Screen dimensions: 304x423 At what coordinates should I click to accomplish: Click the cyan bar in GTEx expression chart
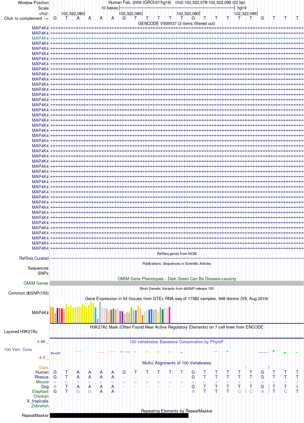coord(95,315)
